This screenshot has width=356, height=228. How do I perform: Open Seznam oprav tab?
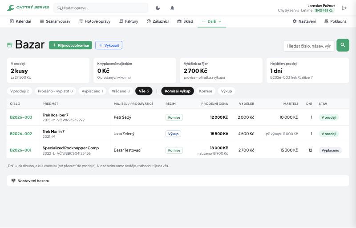55,21
